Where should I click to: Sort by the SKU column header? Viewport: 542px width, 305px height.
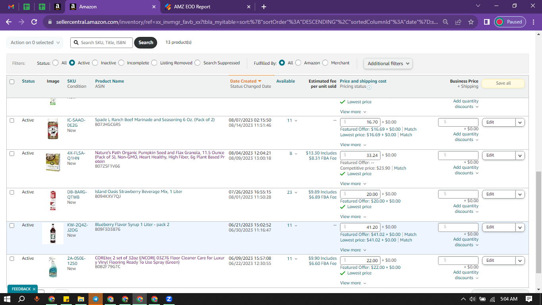coord(71,81)
